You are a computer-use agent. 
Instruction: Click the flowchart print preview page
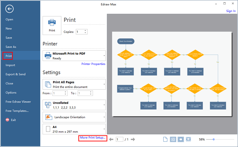(172, 74)
